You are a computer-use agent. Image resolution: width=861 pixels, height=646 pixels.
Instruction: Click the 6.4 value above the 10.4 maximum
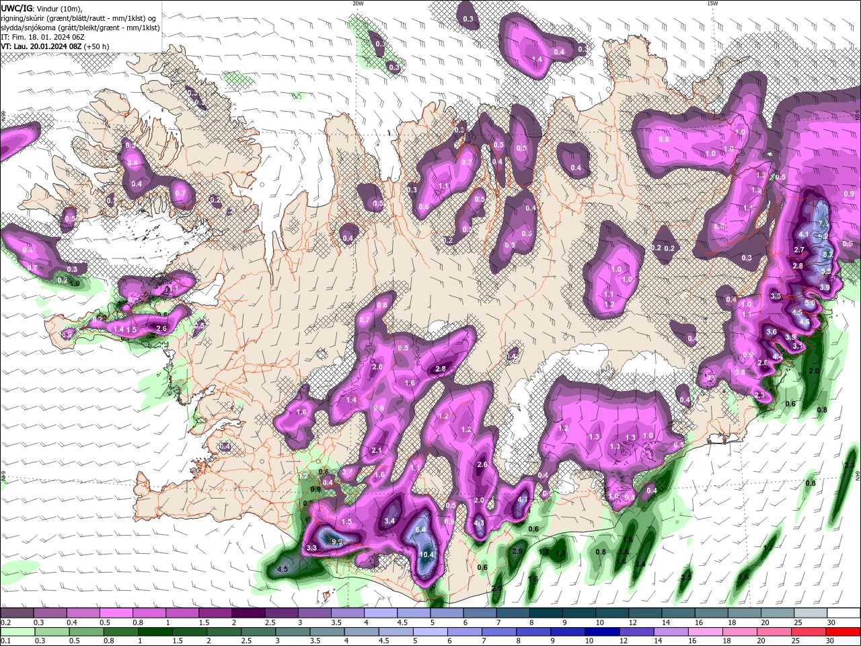point(422,530)
